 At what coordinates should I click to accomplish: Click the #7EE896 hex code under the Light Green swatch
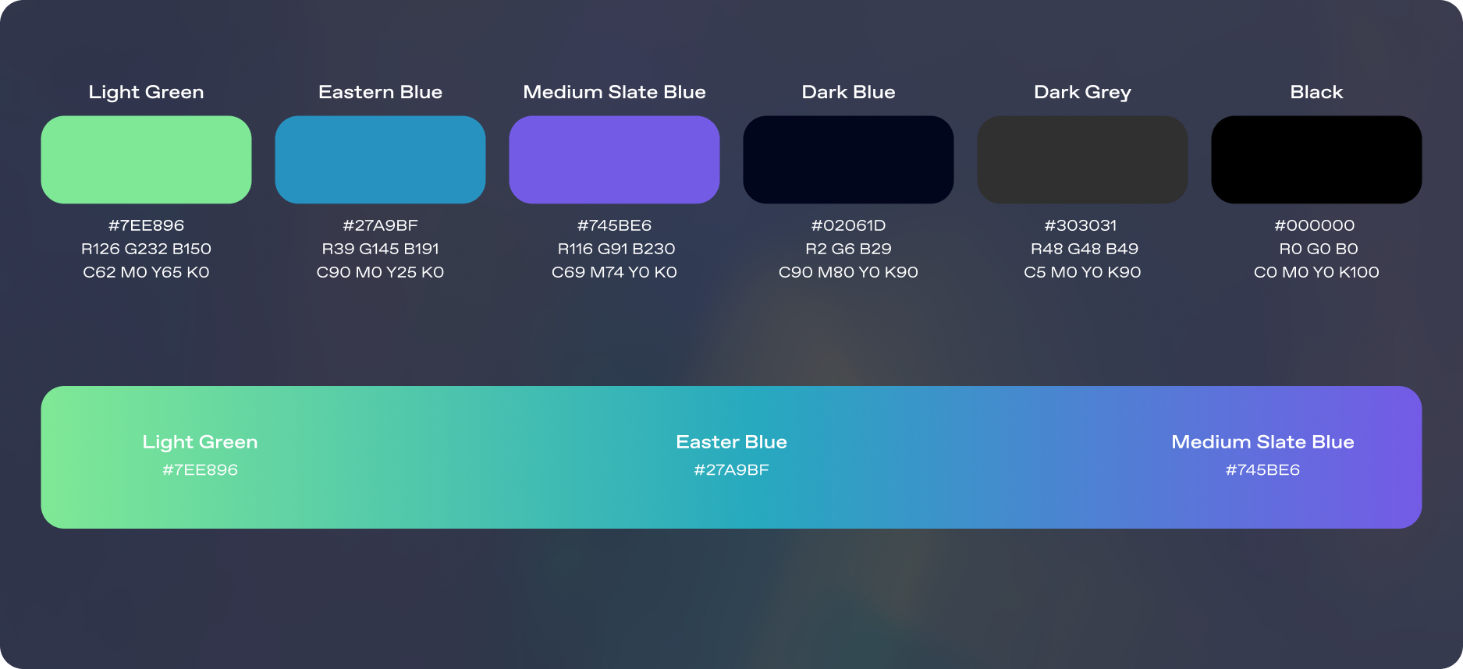pos(146,225)
